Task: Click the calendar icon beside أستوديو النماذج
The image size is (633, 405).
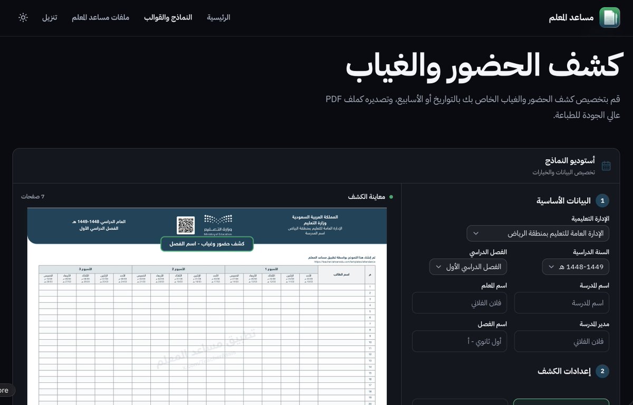Action: [606, 166]
